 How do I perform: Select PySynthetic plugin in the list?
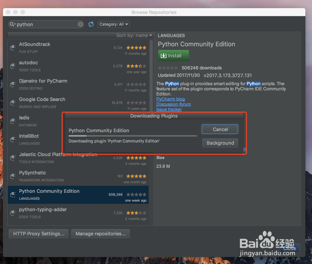pos(78,176)
